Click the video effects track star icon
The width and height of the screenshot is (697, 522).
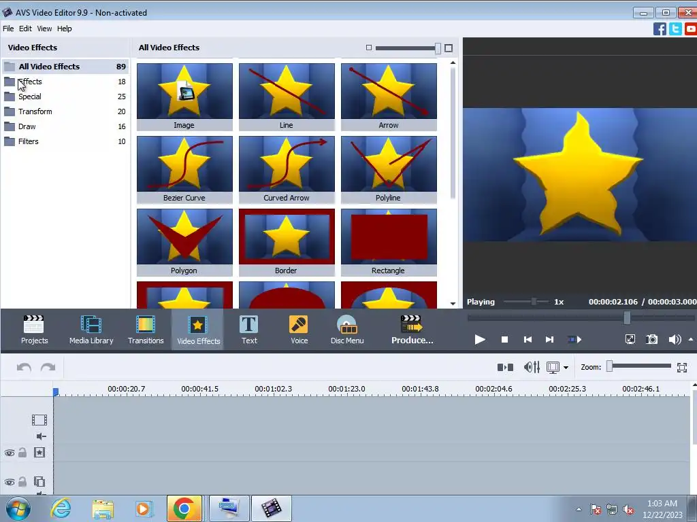pyautogui.click(x=39, y=452)
